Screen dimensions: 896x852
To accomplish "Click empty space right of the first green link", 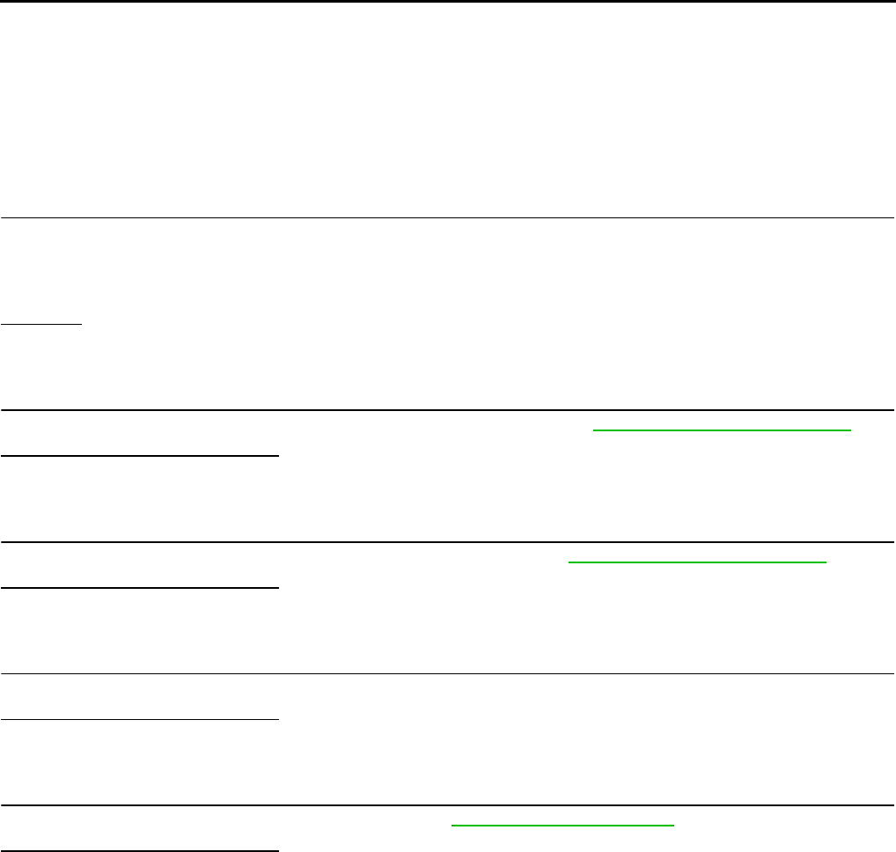I will (x=872, y=430).
